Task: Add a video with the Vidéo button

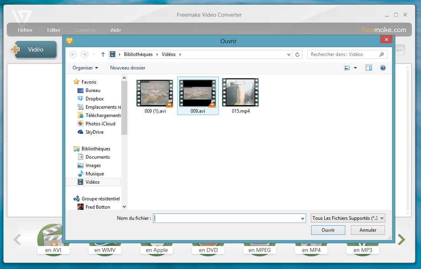Action: click(35, 50)
